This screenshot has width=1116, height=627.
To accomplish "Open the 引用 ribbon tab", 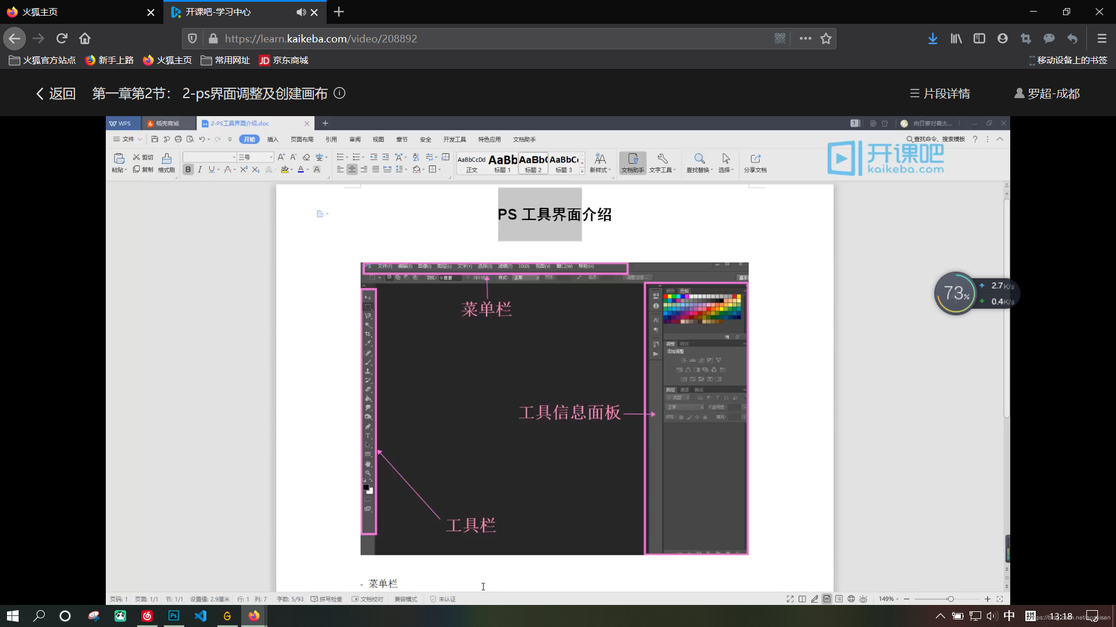I will (x=331, y=139).
